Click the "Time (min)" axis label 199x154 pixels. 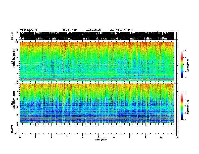point(101,140)
